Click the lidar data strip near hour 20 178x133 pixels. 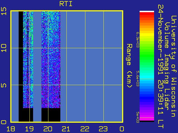click(x=51, y=60)
